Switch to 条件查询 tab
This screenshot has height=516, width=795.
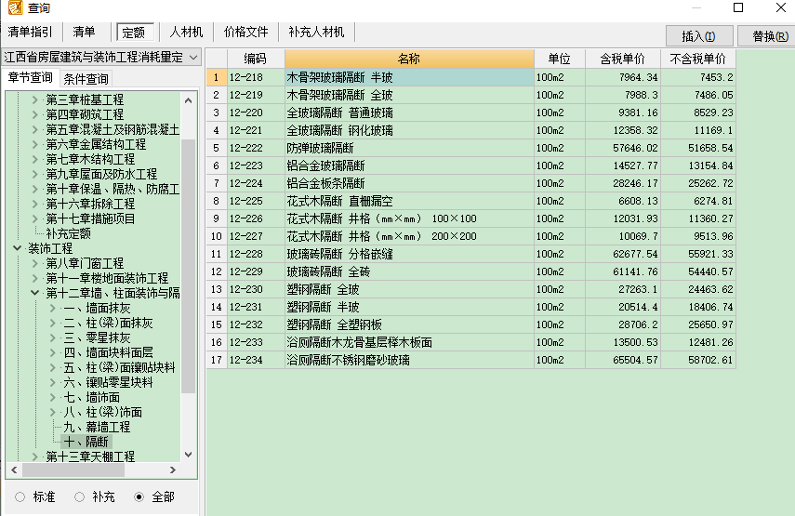coord(86,79)
